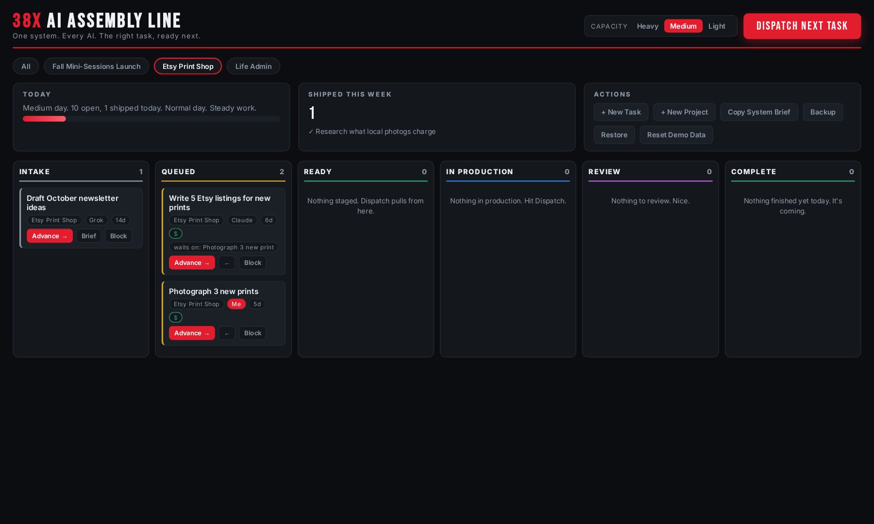Click the dollar icon on Photograph 3 new prints card

click(x=176, y=318)
